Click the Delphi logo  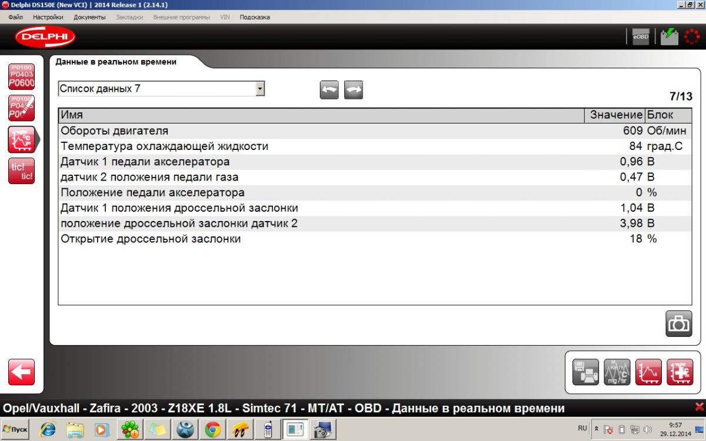(45, 37)
